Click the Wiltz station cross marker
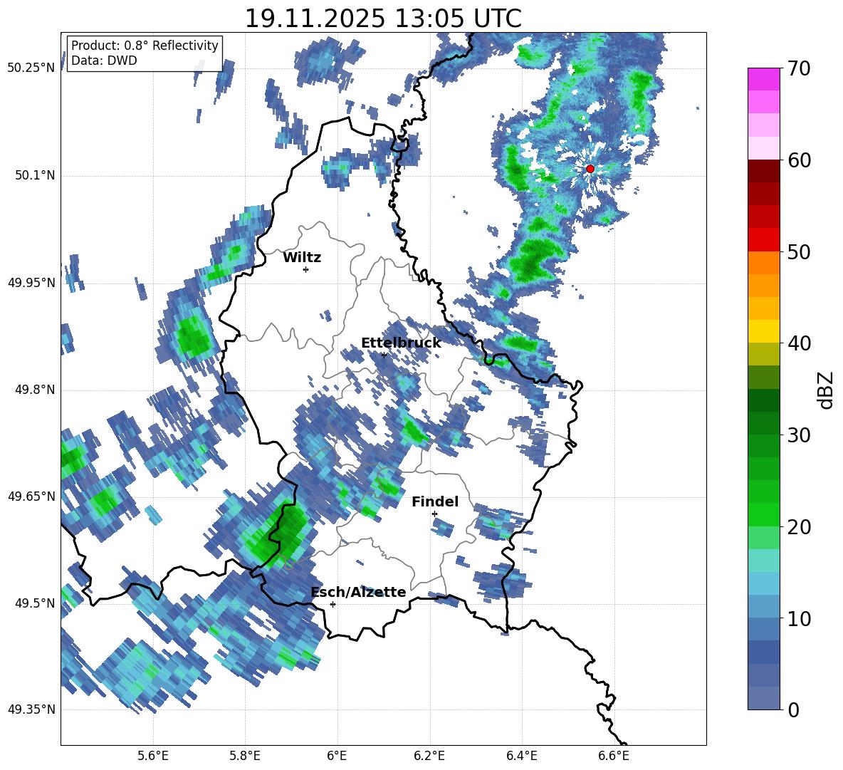Viewport: 843px width, 770px height. tap(306, 269)
